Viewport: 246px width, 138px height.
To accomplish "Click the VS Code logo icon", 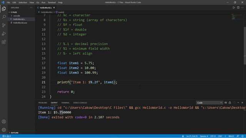I will click(x=3, y=2).
